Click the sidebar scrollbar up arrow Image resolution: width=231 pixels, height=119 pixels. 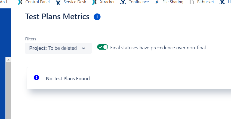click(8, 60)
